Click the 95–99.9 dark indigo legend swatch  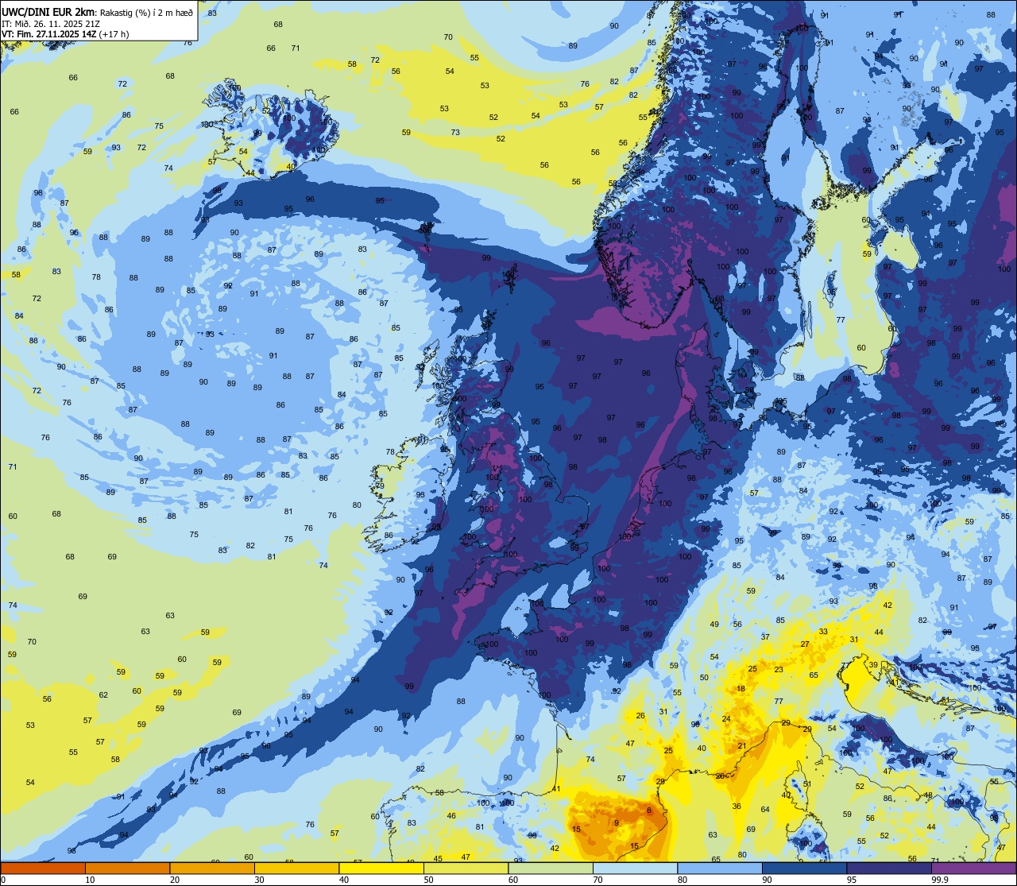point(889,868)
